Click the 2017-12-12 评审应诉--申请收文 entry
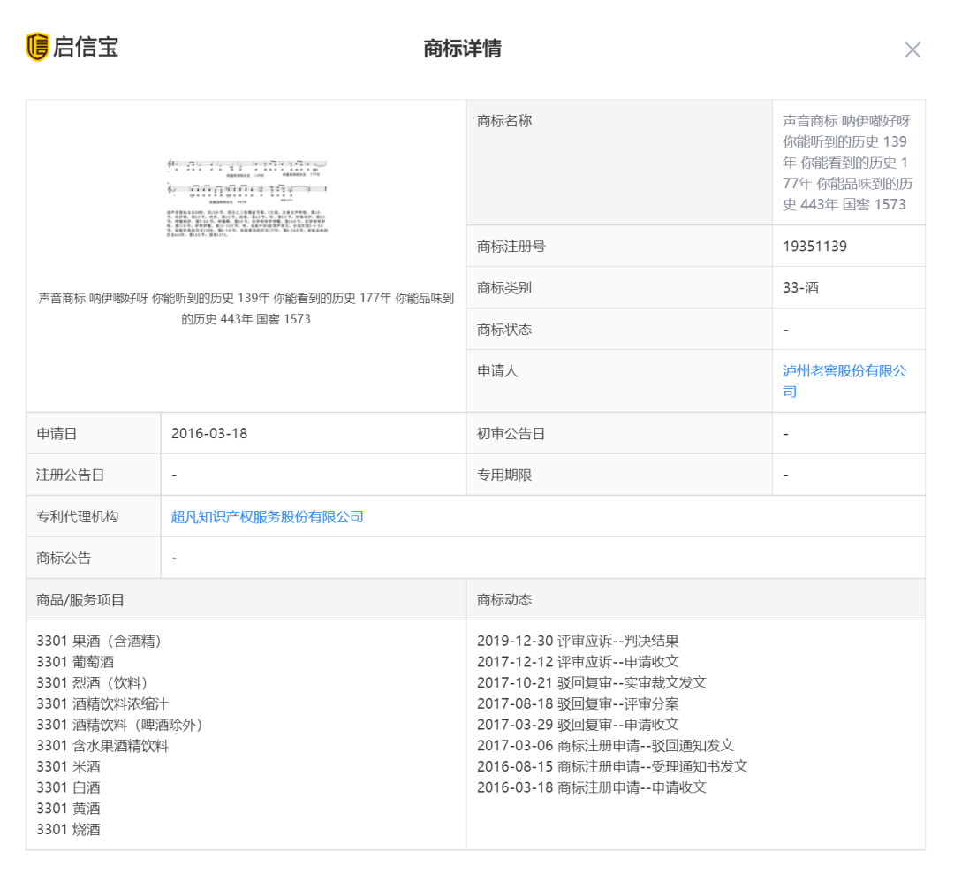954x882 pixels. tap(578, 662)
